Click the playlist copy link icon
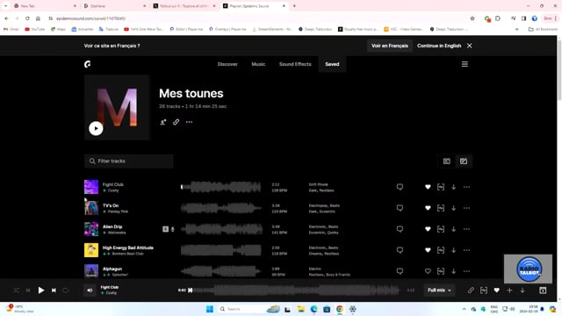Viewport: 562px width, 316px height. pyautogui.click(x=176, y=122)
